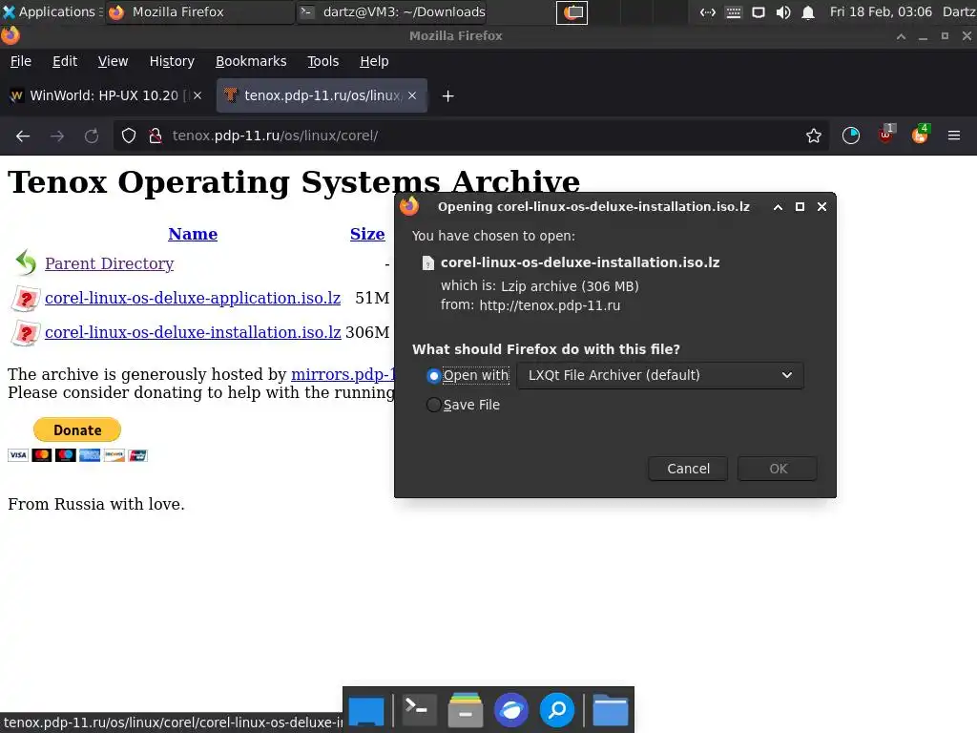Click the clock showing Fri 18 Feb, 03:06

pos(881,11)
